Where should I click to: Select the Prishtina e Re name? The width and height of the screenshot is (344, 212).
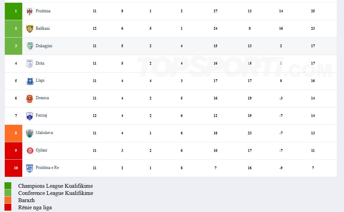pos(47,168)
